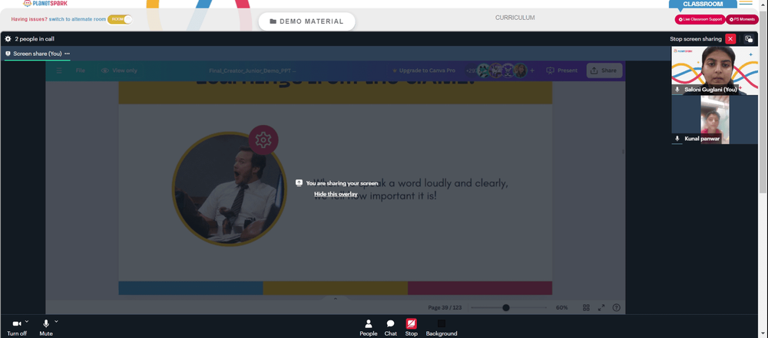Click mic icon on Kunal panwar tile
The image size is (768, 338).
tap(677, 139)
